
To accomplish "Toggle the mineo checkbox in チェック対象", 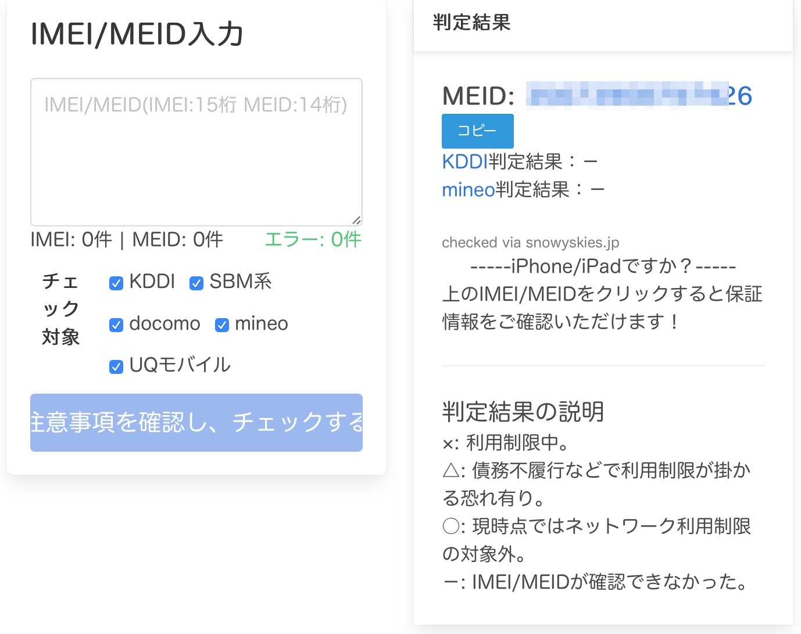I will [222, 325].
